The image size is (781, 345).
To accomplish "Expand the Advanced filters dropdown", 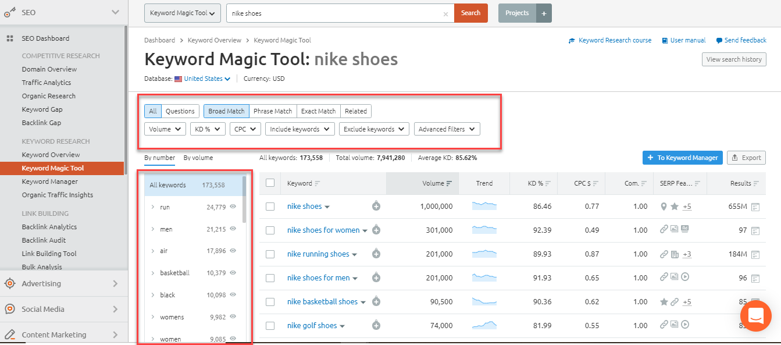I will point(447,129).
